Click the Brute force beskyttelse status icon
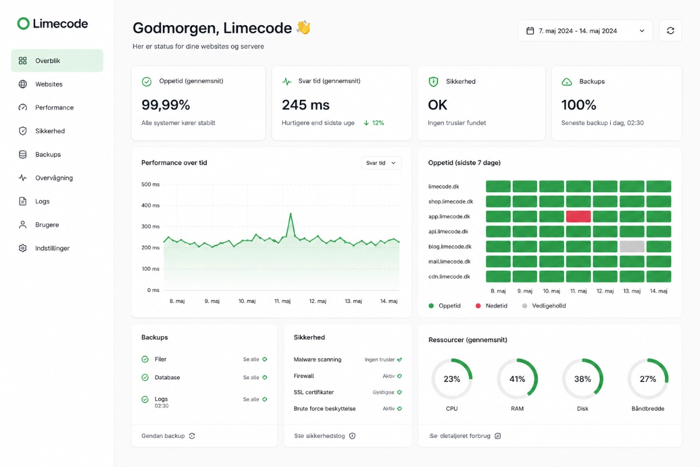 point(400,409)
